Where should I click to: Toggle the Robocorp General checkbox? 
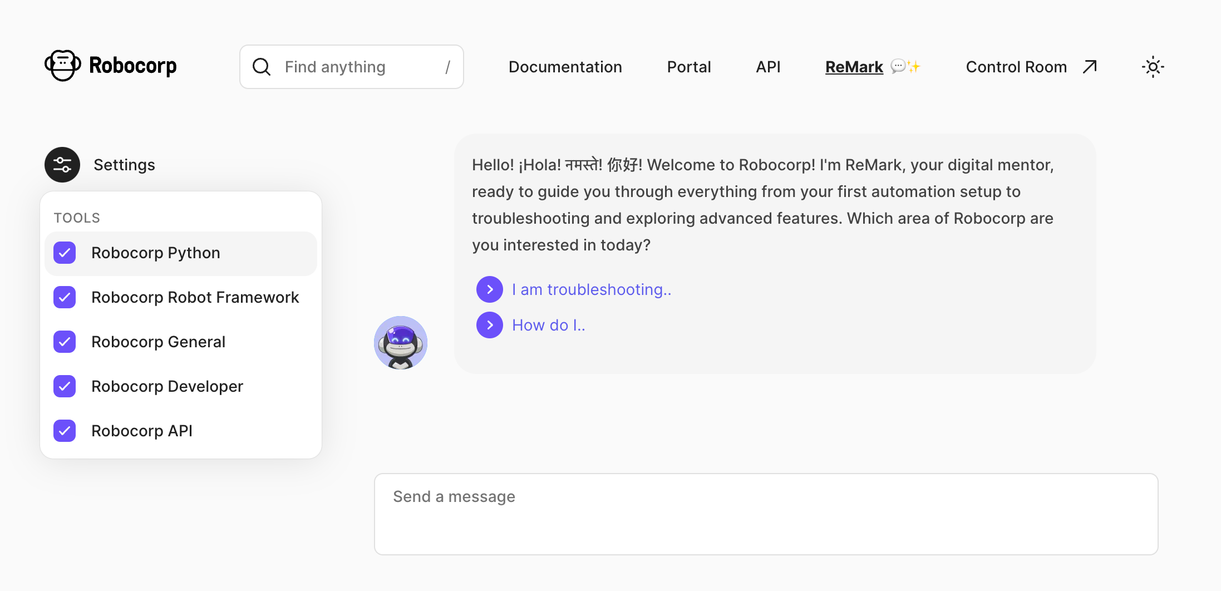click(65, 342)
